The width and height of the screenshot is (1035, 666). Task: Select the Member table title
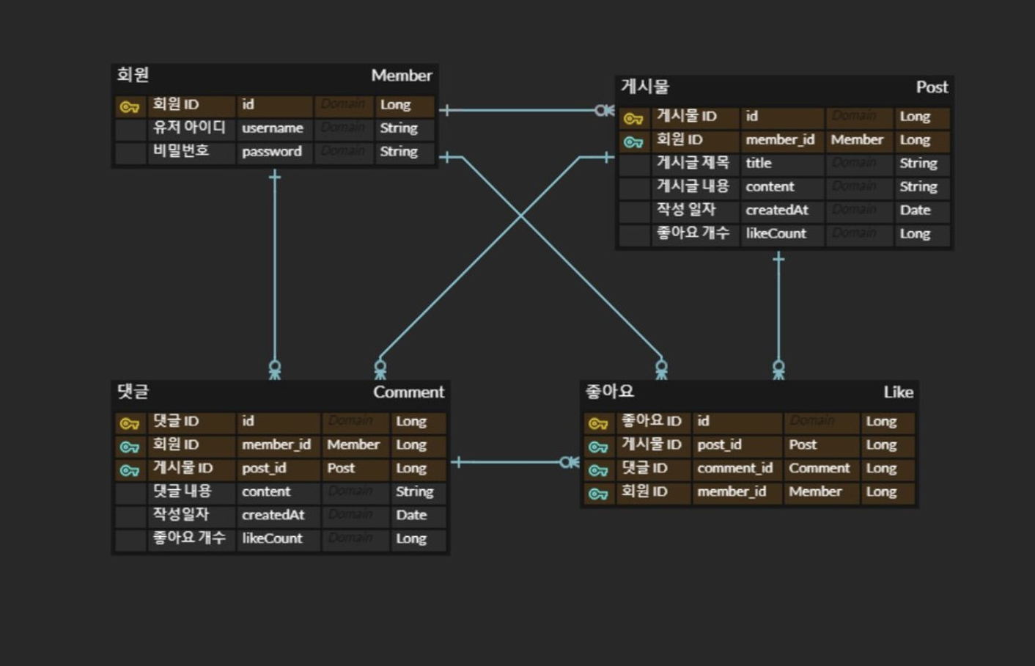[402, 75]
